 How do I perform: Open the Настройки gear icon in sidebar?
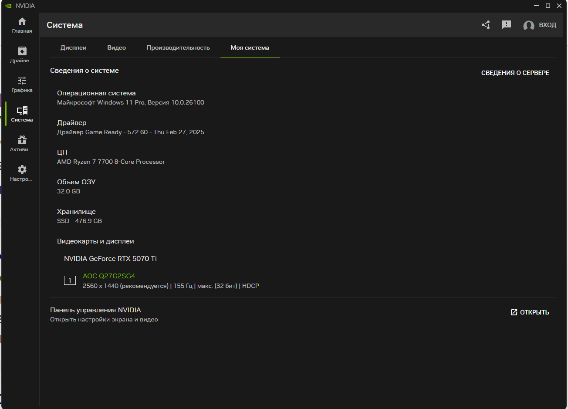point(22,169)
